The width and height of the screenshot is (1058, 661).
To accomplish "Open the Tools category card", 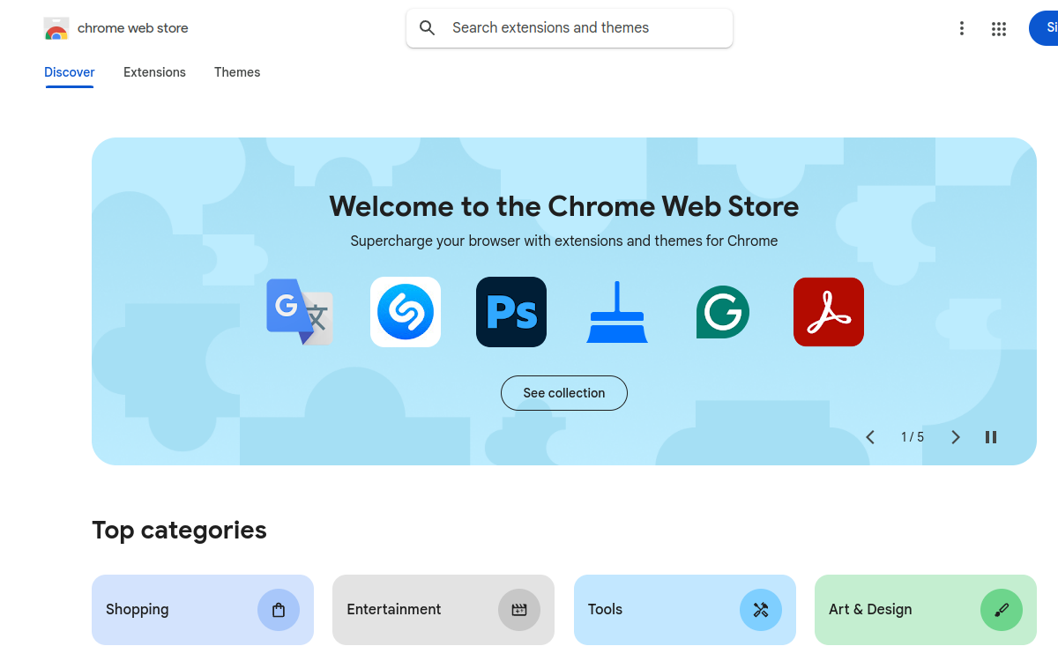I will pyautogui.click(x=685, y=610).
